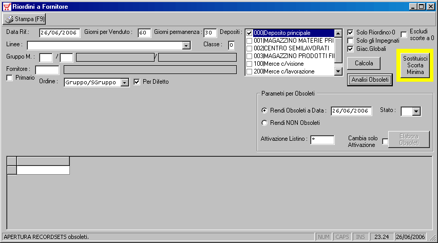Toggle the Solo Riordino>0 checkbox
Screen dimensions: 438x243
click(x=351, y=32)
